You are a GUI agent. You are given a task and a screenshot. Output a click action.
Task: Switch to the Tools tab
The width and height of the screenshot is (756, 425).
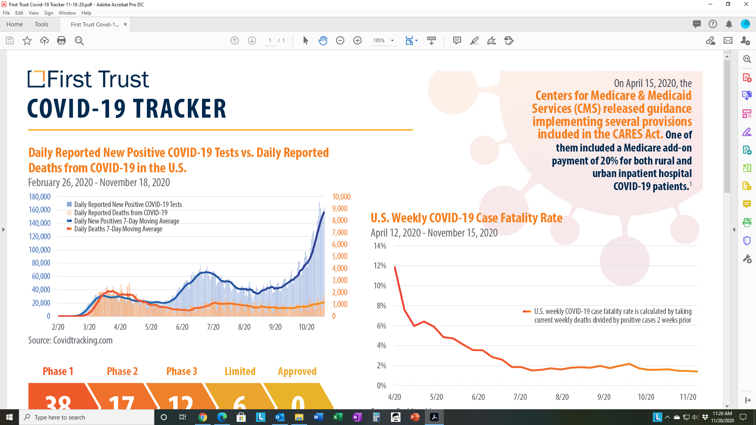[x=41, y=24]
